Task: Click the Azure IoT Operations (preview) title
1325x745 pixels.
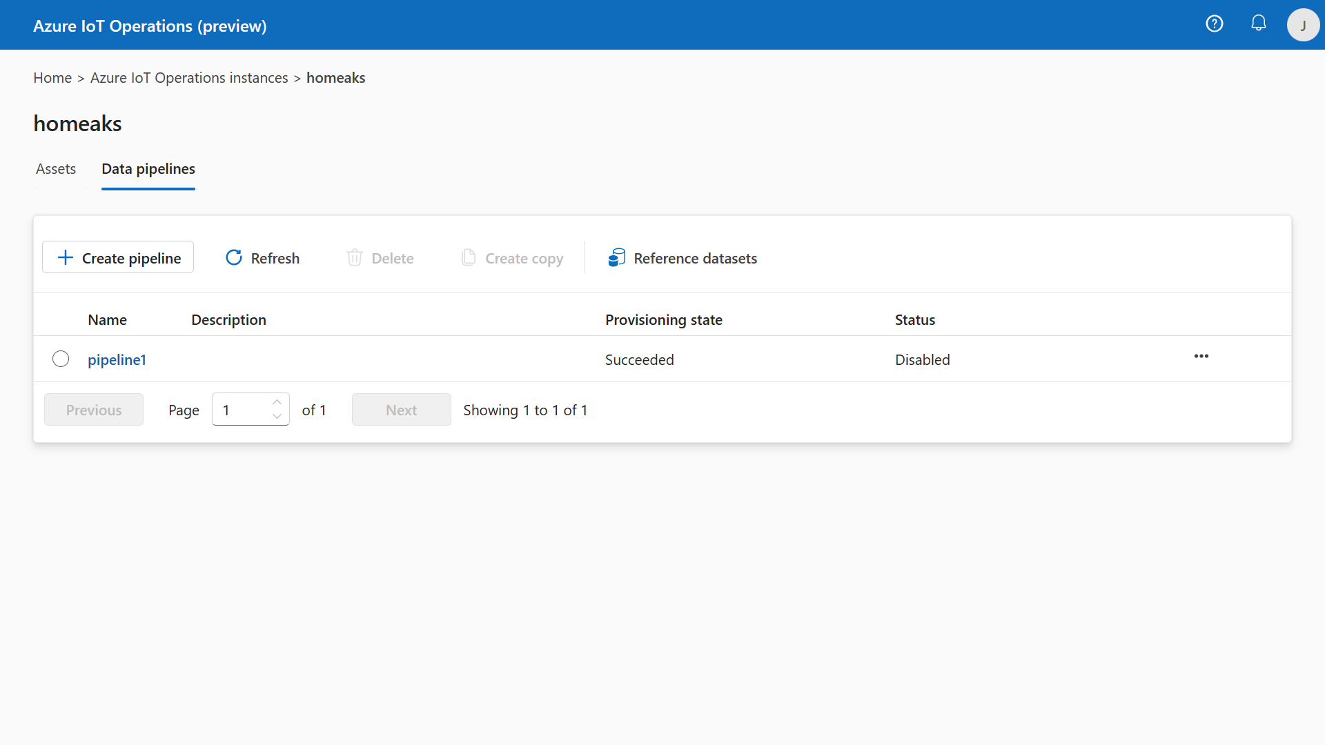Action: (150, 26)
